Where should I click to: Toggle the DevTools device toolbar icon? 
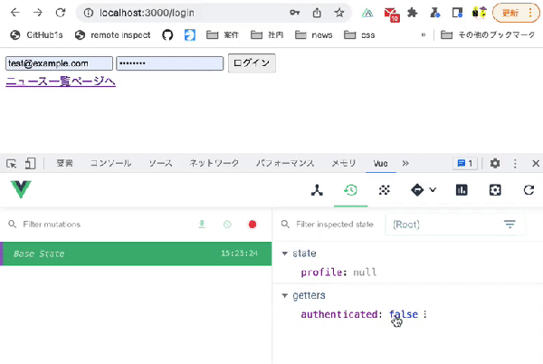30,163
